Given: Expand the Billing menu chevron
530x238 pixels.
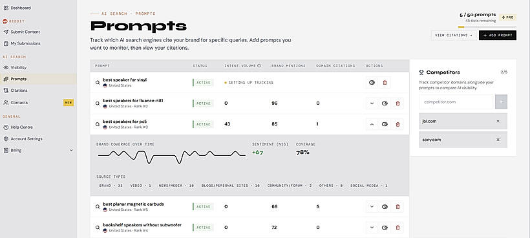Looking at the screenshot, I should point(71,150).
